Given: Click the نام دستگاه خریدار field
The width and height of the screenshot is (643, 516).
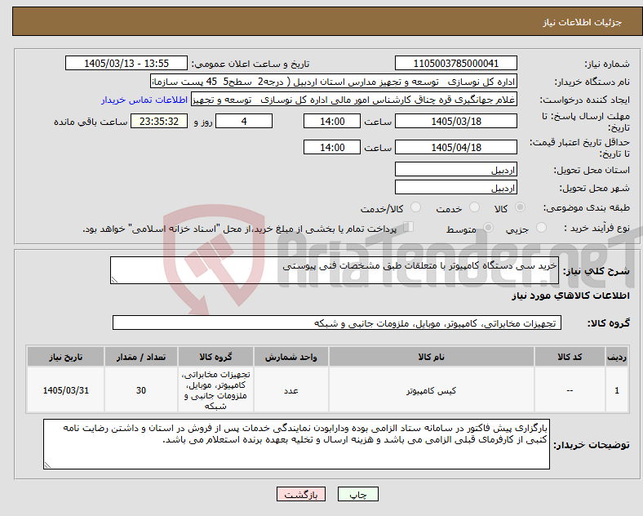Looking at the screenshot, I should pos(334,81).
